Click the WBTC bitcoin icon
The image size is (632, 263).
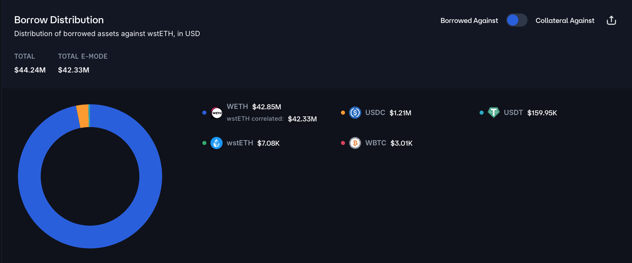[355, 143]
